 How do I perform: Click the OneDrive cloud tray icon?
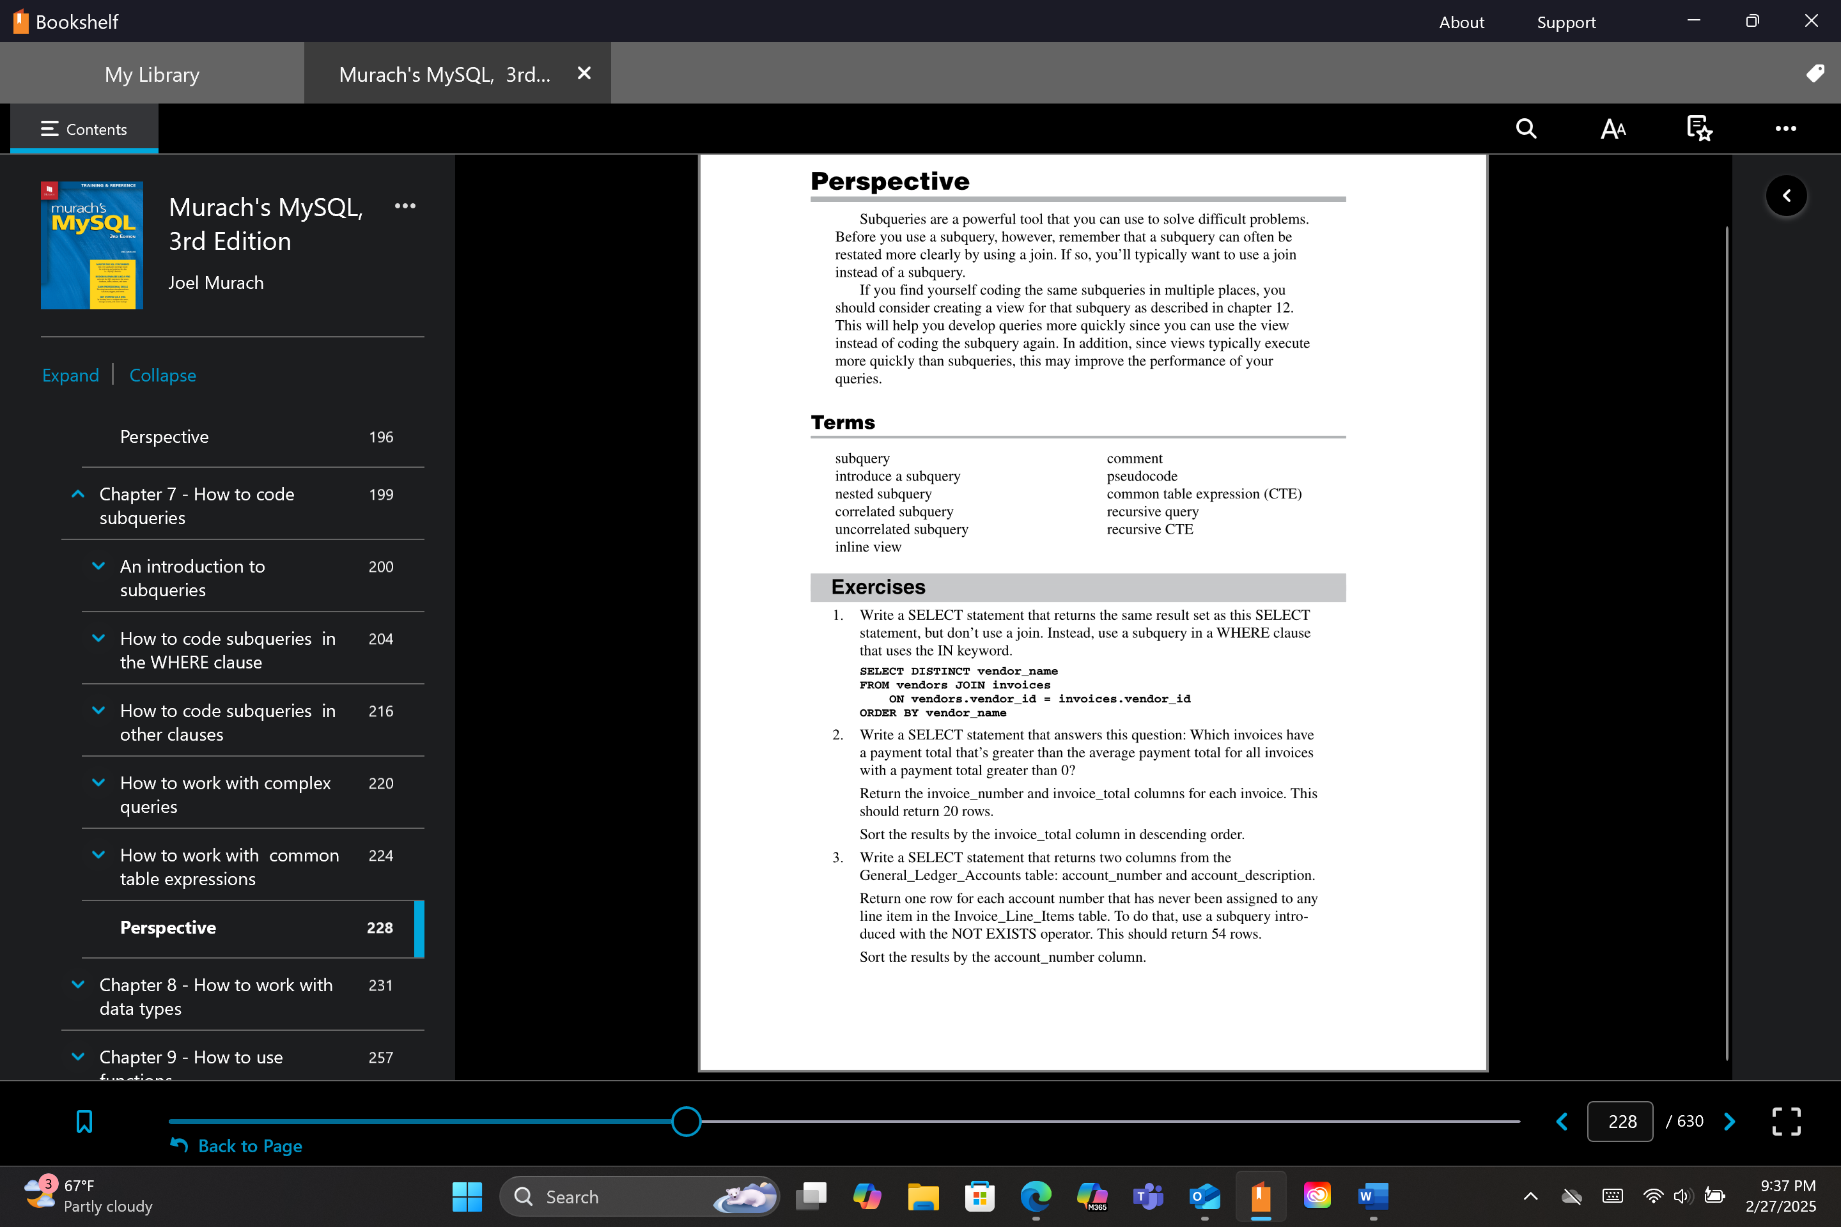[x=1572, y=1196]
